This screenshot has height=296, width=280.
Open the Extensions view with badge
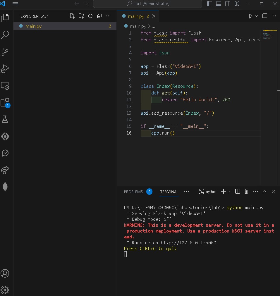click(5, 103)
